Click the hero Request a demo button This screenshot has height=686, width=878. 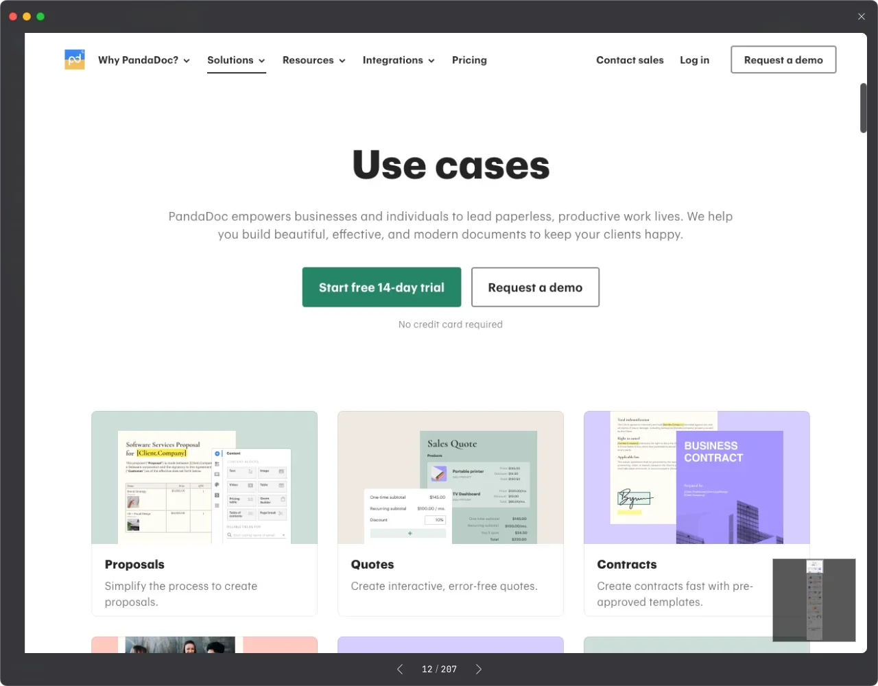click(x=535, y=287)
